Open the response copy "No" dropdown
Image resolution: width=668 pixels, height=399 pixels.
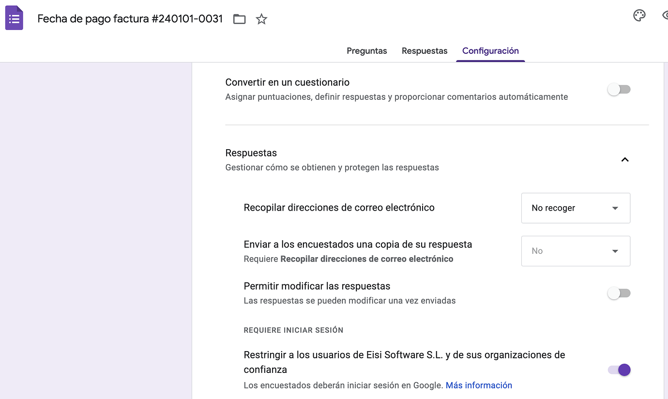(x=576, y=251)
